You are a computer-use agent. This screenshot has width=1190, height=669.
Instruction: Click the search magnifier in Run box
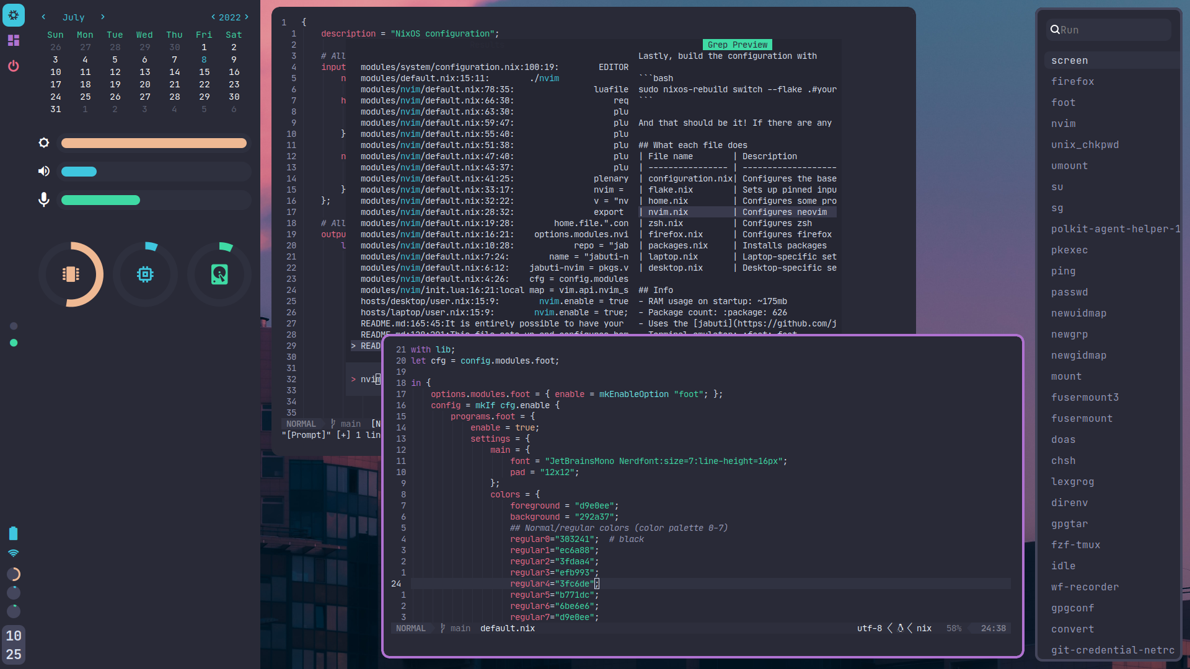click(x=1054, y=30)
